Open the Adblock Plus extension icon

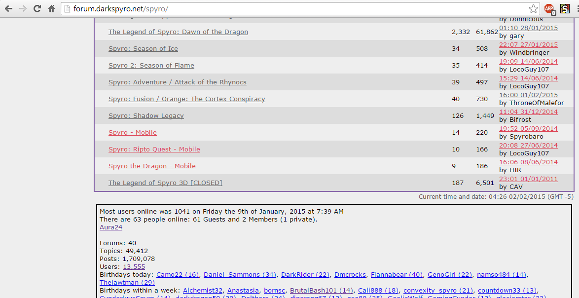(x=550, y=9)
